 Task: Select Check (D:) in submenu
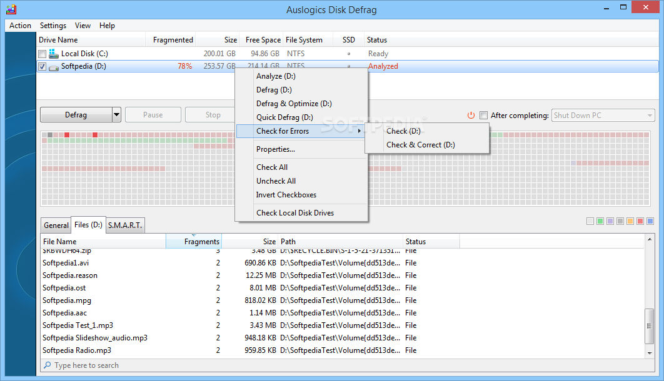427,131
